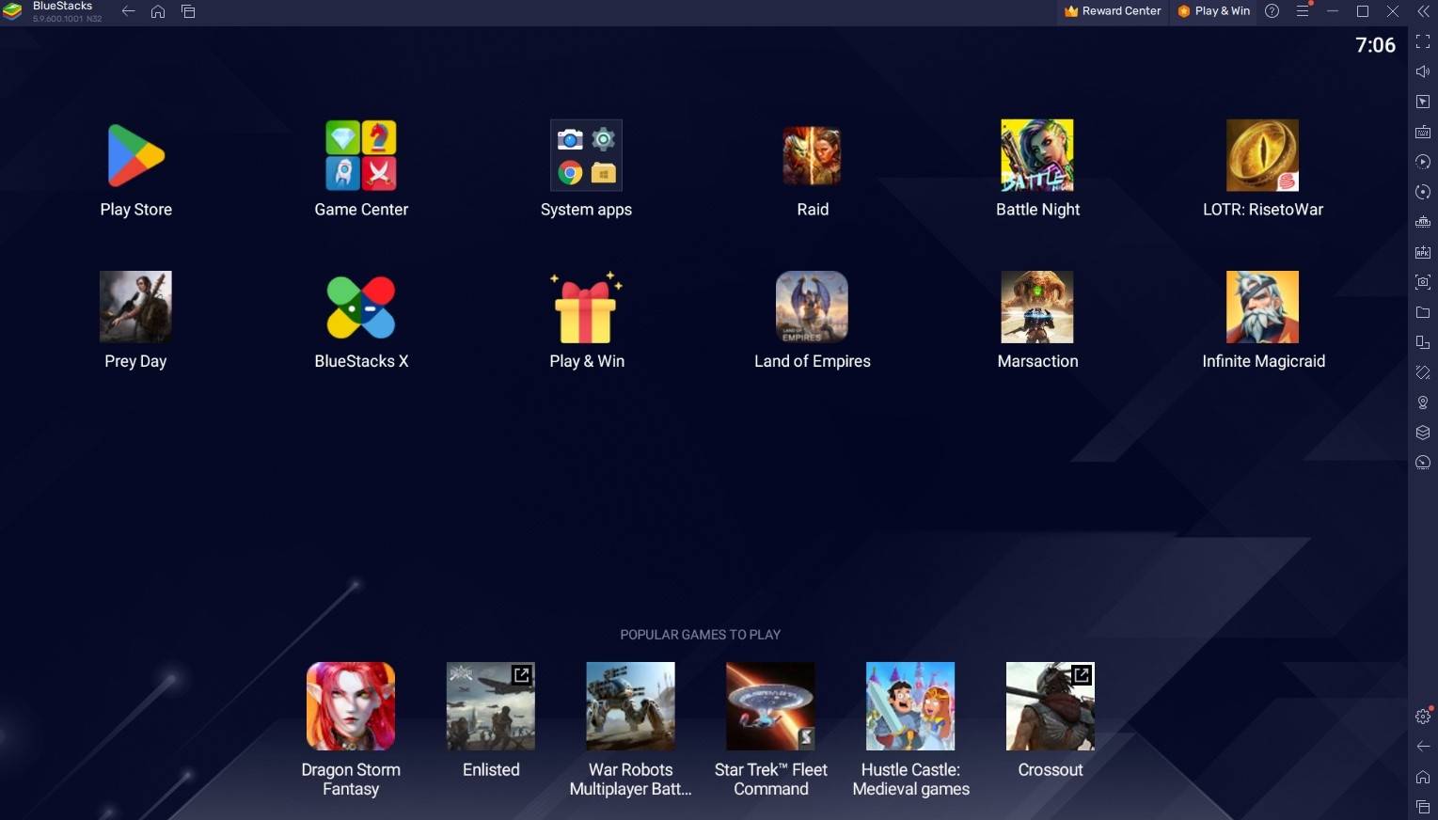The width and height of the screenshot is (1438, 820).
Task: Start the Raid game
Action: [812, 155]
